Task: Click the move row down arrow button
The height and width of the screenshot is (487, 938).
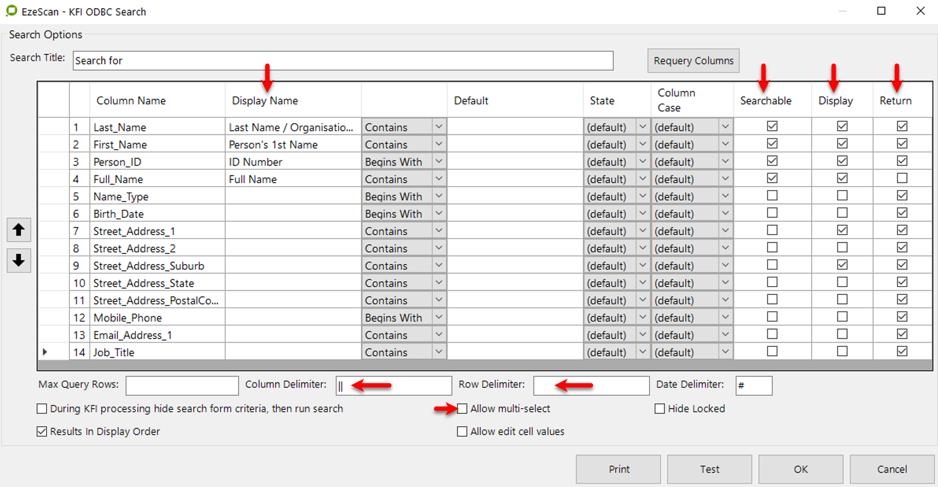Action: [18, 260]
